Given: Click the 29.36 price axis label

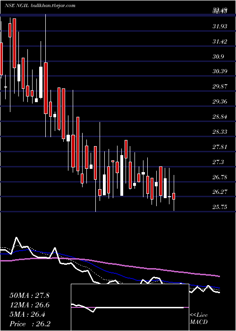Looking at the screenshot, I should pos(220,102).
